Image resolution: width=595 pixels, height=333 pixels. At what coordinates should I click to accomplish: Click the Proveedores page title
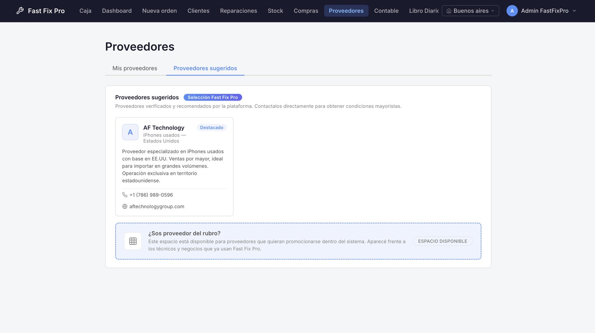pyautogui.click(x=140, y=47)
